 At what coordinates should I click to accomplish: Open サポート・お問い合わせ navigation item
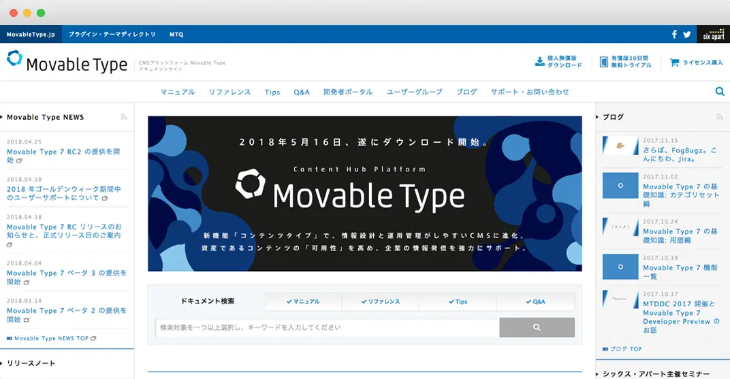point(530,92)
